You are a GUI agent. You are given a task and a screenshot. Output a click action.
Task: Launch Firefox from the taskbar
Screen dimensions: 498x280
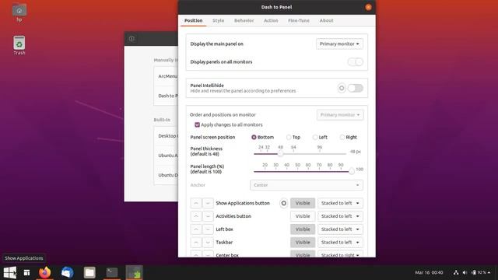click(45, 272)
